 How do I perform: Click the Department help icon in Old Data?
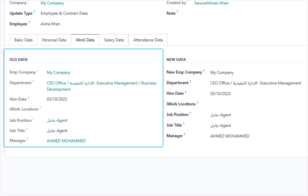33,81
